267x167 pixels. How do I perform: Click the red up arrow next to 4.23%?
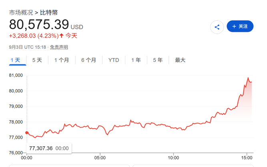click(x=62, y=35)
